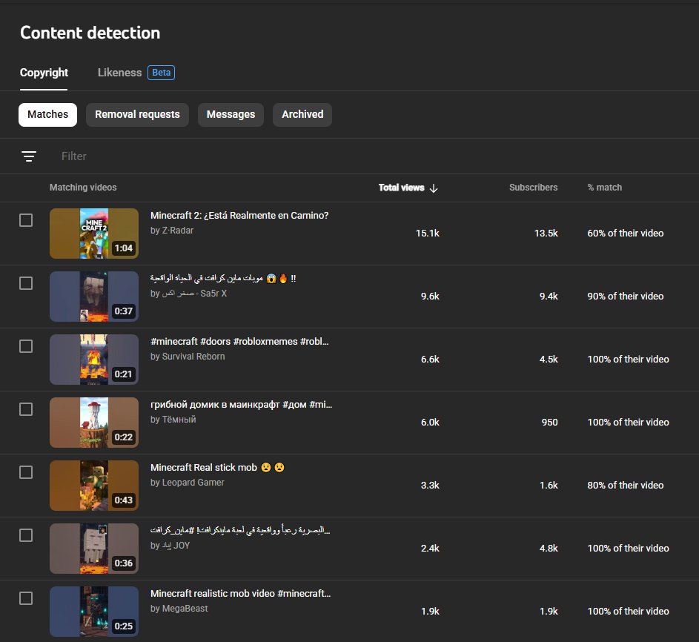This screenshot has width=699, height=642.
Task: Sort by Total views arrow
Action: click(x=434, y=188)
